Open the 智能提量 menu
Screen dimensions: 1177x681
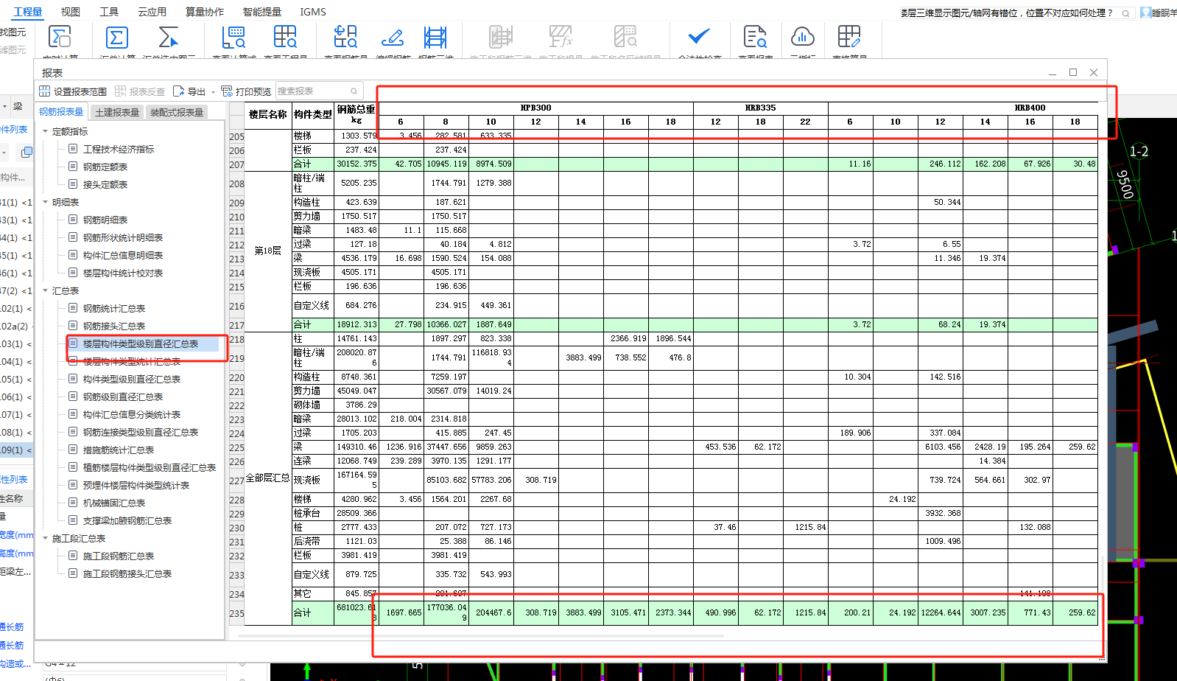[262, 12]
